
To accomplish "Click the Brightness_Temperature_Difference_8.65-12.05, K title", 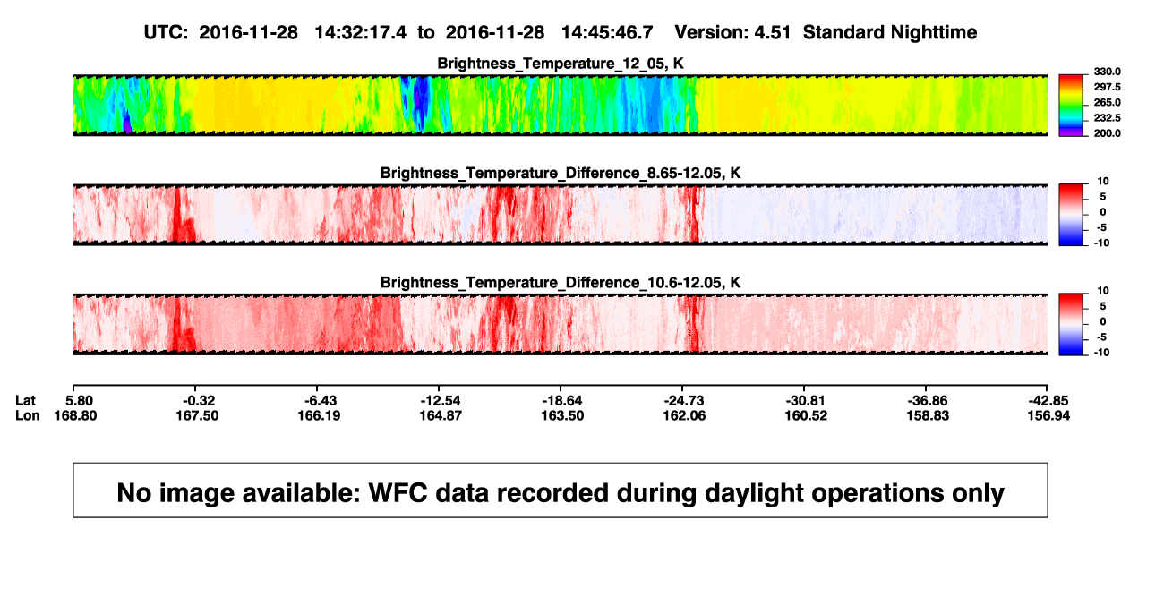I will [x=561, y=173].
